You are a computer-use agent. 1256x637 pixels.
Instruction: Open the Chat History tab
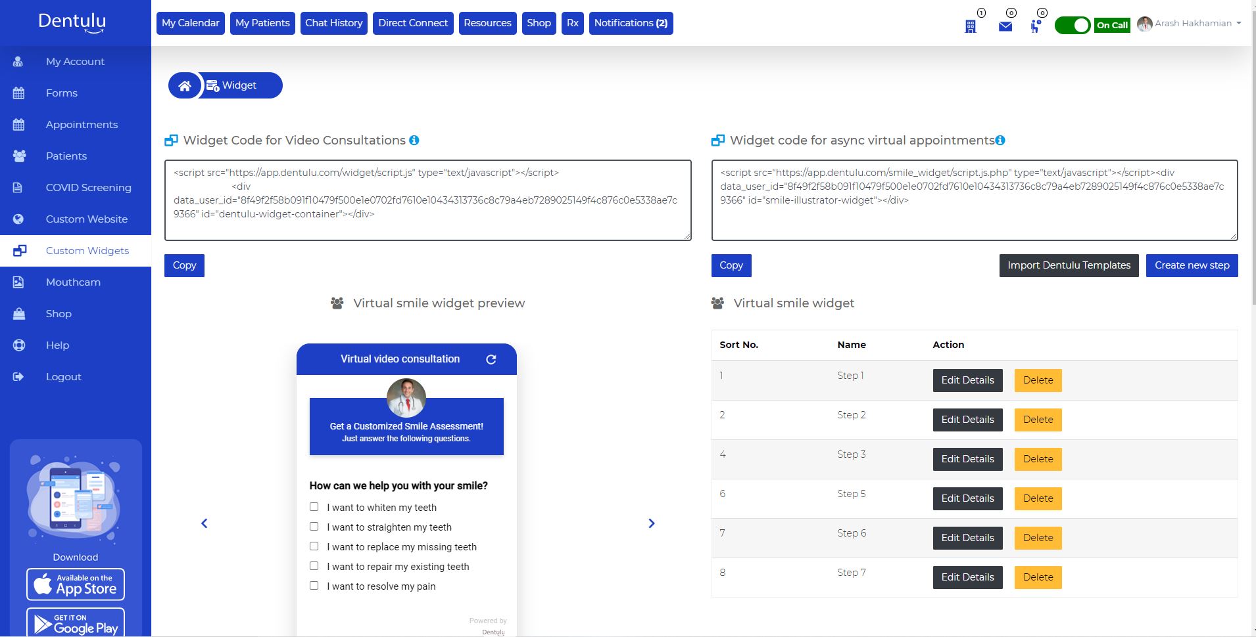(334, 23)
